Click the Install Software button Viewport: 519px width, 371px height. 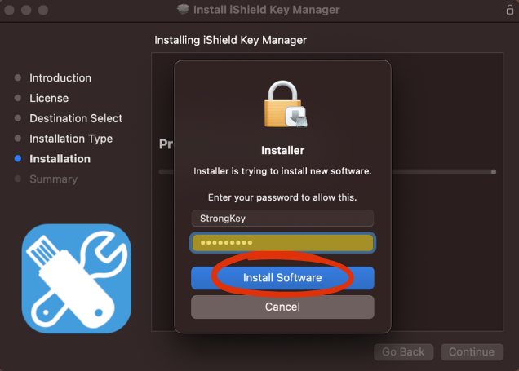point(282,278)
